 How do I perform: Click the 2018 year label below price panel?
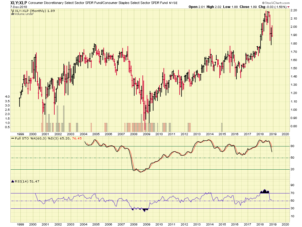(x=260, y=134)
